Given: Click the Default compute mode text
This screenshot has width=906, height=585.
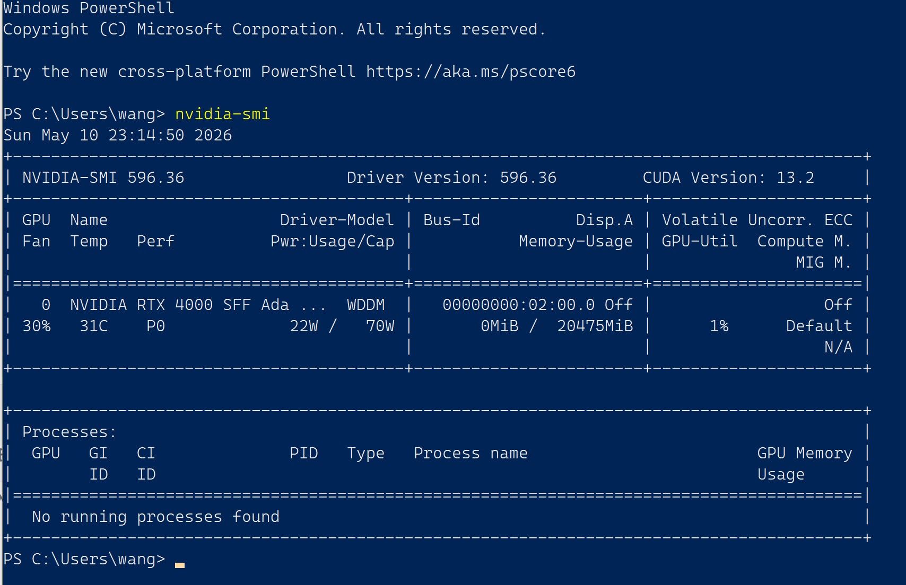Looking at the screenshot, I should click(x=819, y=326).
